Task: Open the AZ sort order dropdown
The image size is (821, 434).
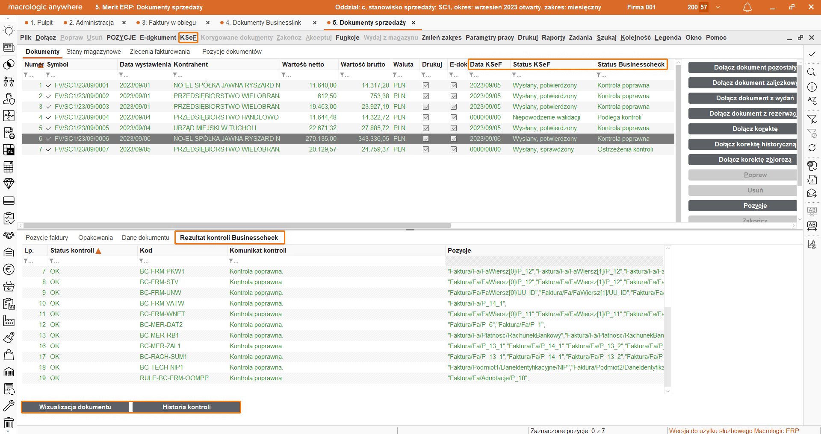Action: tap(812, 101)
